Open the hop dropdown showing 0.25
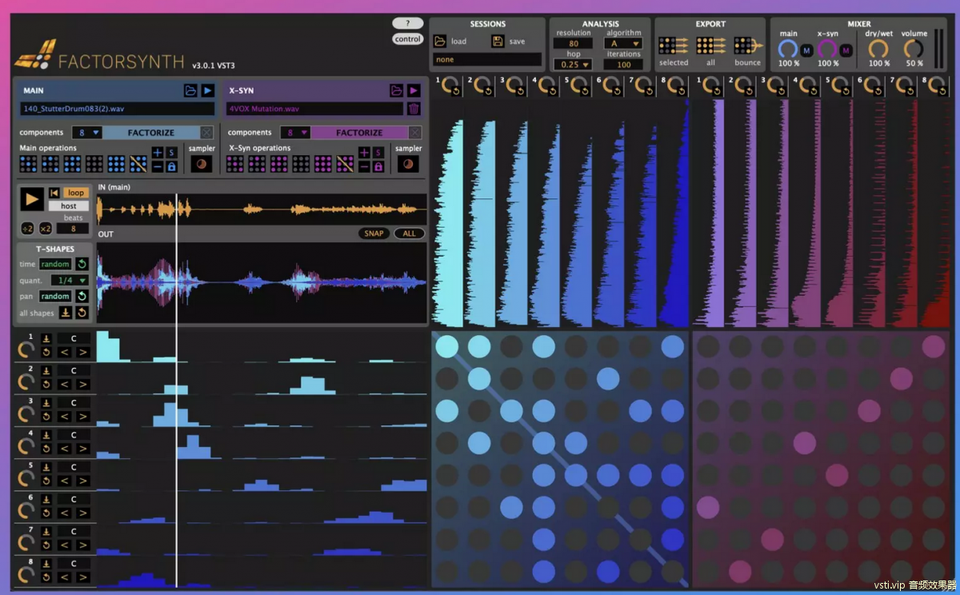960x595 pixels. point(574,65)
